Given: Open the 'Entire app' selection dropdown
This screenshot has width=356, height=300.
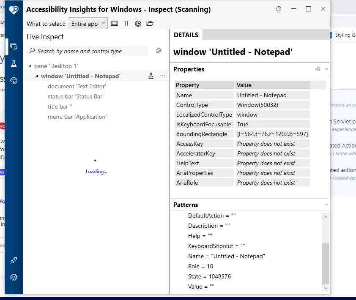Looking at the screenshot, I should click(x=88, y=24).
